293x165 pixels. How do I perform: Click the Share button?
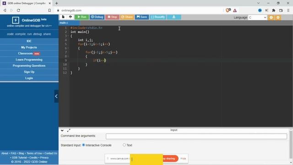point(127,17)
